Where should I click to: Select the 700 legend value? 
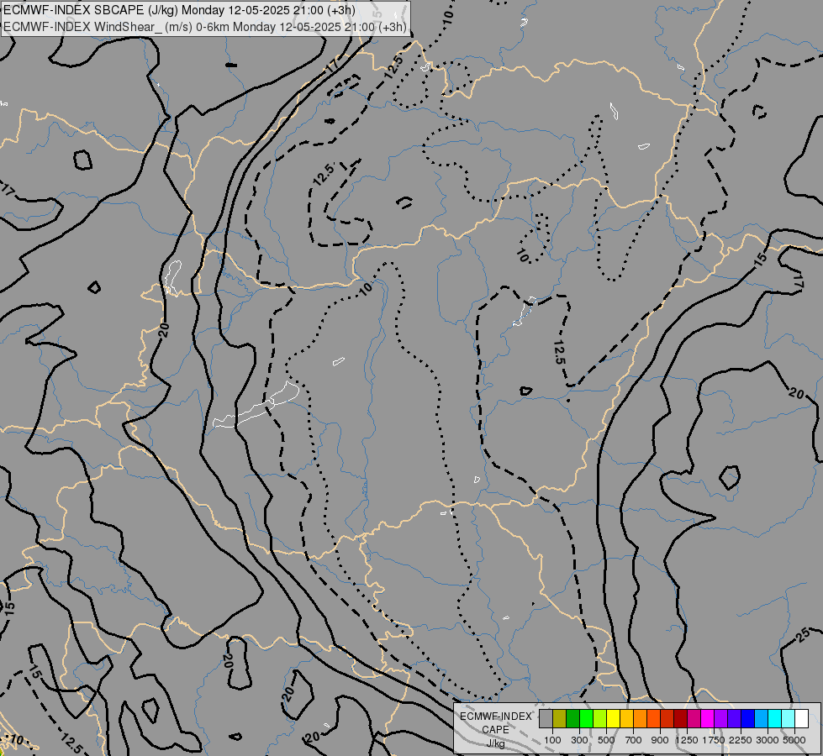point(634,740)
